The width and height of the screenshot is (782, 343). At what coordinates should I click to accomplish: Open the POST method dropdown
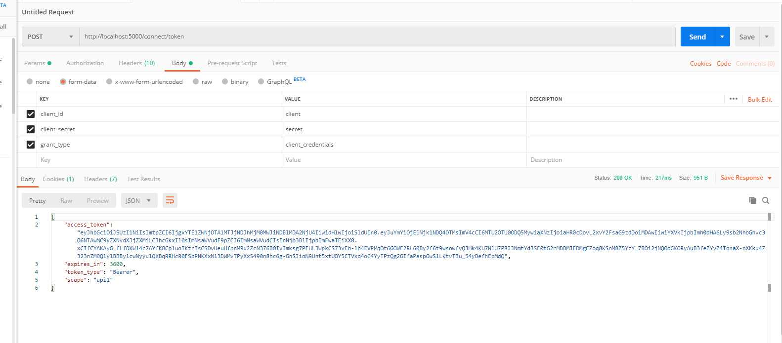50,37
